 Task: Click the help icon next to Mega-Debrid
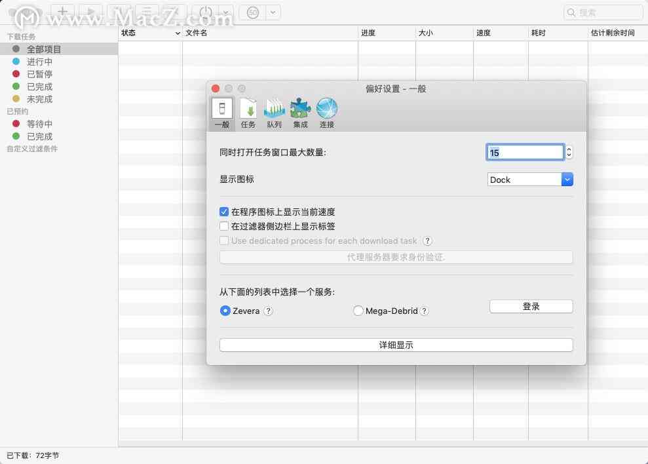[424, 311]
